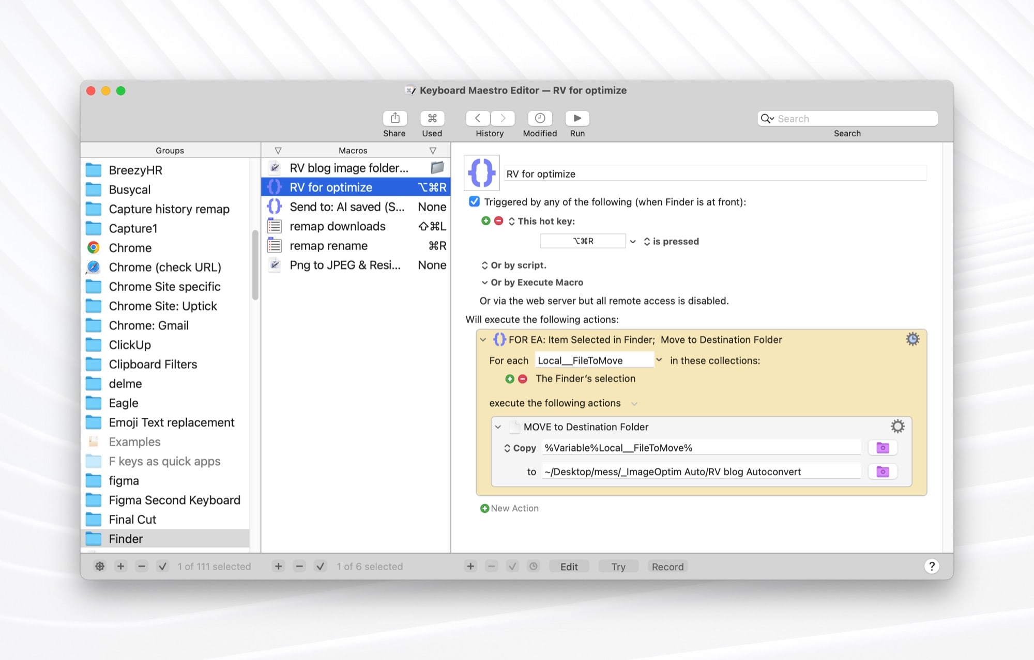Click the Groups list scrollbar
The image size is (1034, 660).
255,265
